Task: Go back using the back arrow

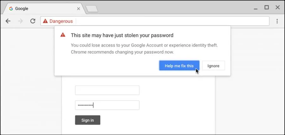Action: click(8, 21)
